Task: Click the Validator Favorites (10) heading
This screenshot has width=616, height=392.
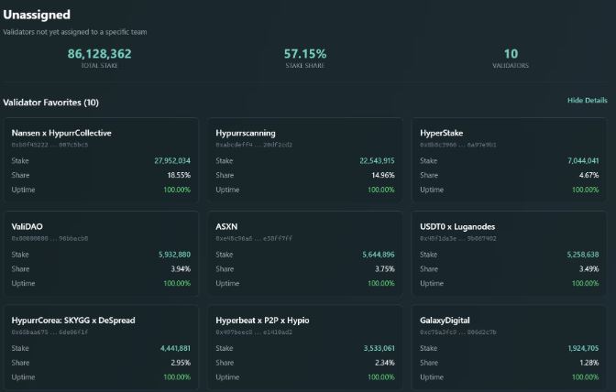Action: (x=51, y=103)
